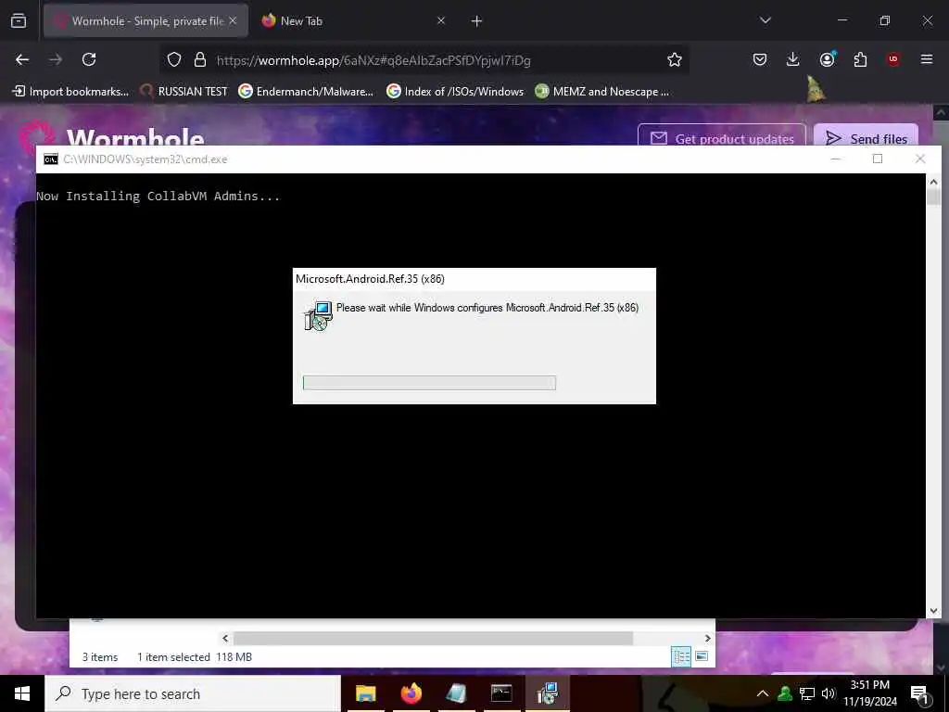Viewport: 949px width, 712px height.
Task: Click File Explorer horizontal scrollbar thumb
Action: coord(434,638)
